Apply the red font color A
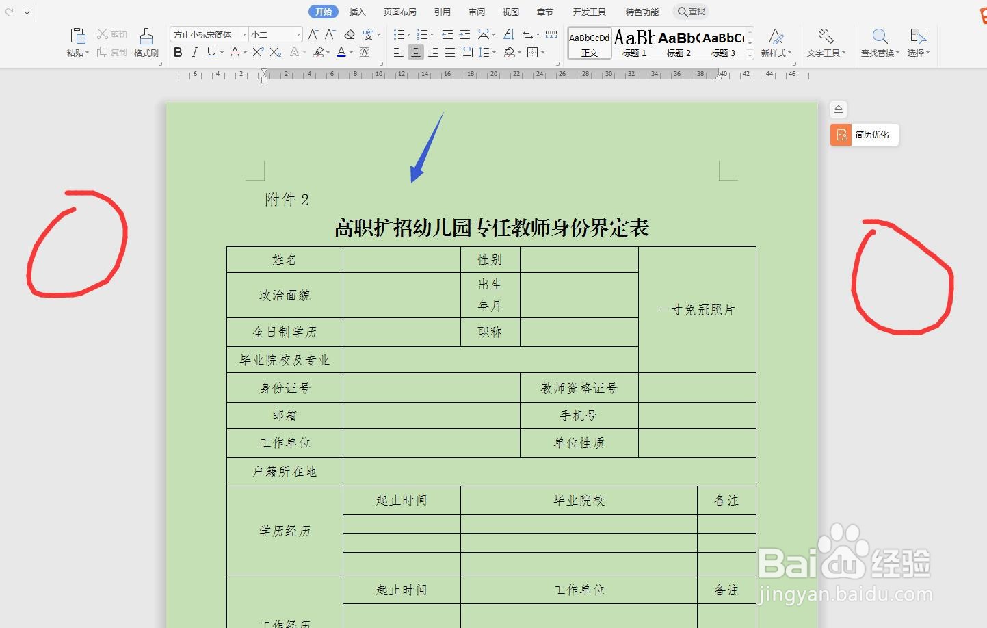The height and width of the screenshot is (628, 987). [341, 52]
